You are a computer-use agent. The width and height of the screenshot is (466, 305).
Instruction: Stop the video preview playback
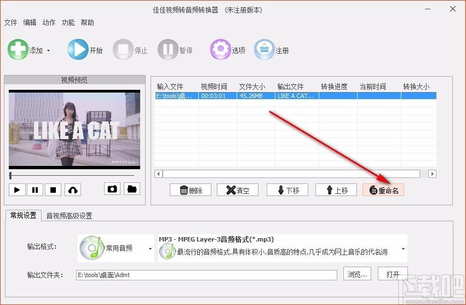pyautogui.click(x=53, y=189)
